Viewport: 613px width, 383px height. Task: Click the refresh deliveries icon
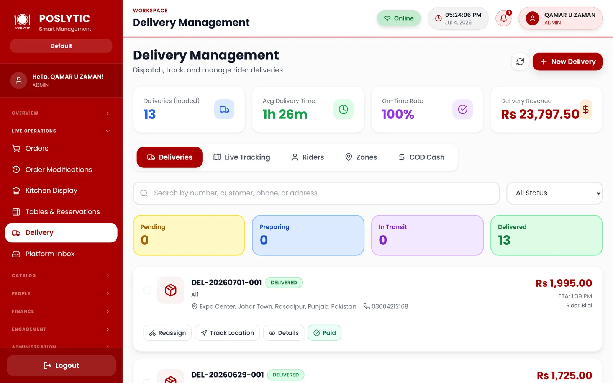tap(520, 62)
